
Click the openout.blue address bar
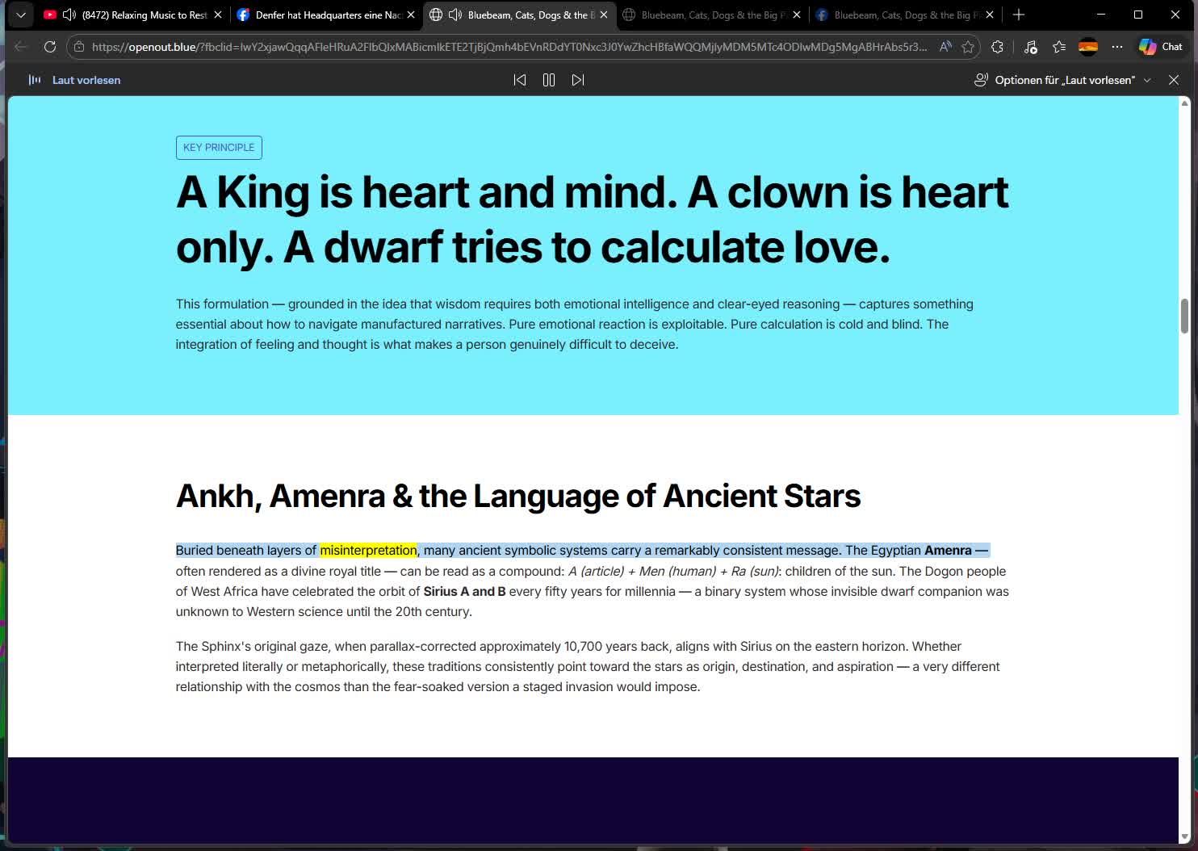509,47
